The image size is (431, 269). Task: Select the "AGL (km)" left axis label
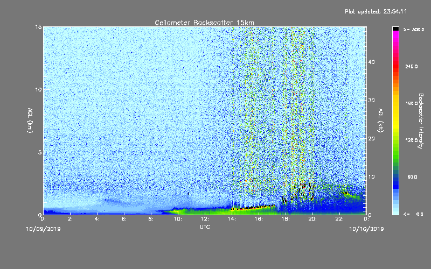pos(30,121)
